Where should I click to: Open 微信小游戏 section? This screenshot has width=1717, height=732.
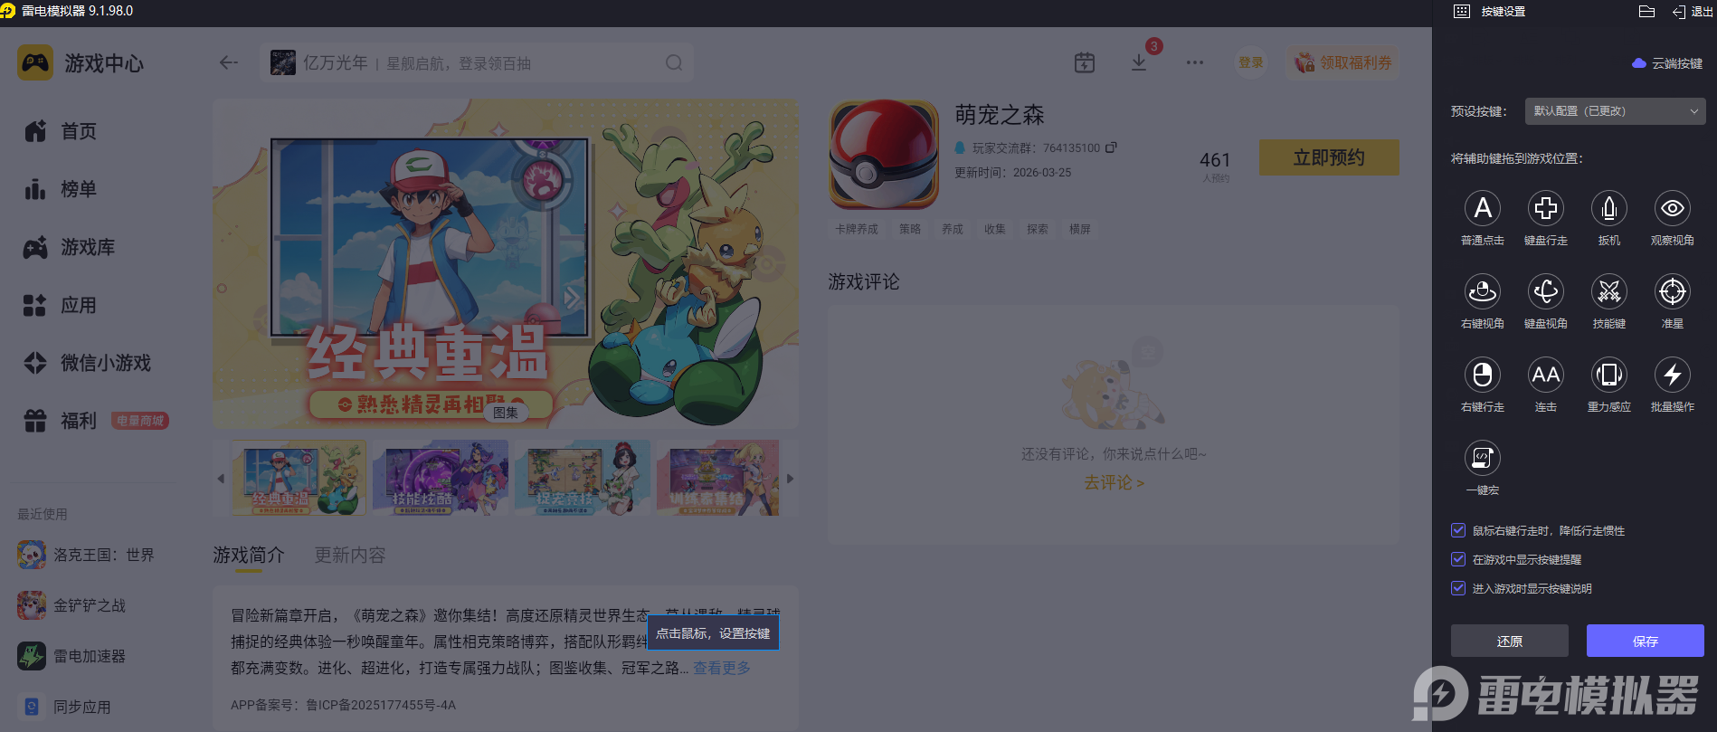tap(88, 363)
